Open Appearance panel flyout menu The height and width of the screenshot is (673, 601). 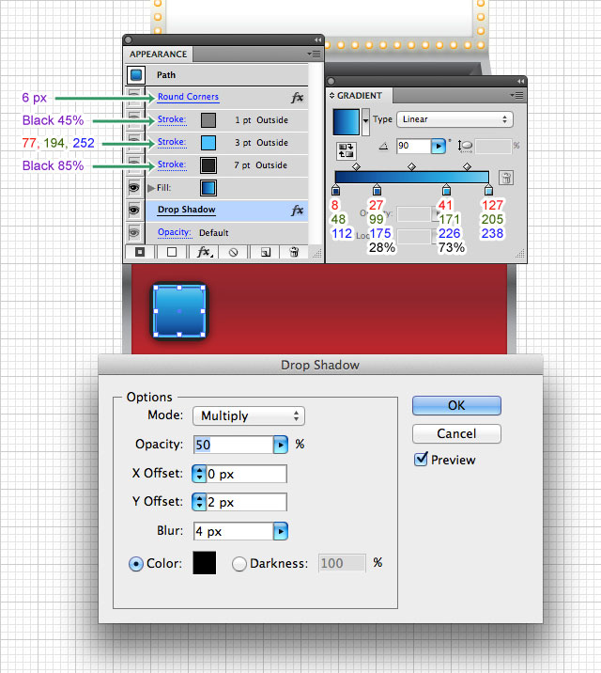tap(315, 55)
